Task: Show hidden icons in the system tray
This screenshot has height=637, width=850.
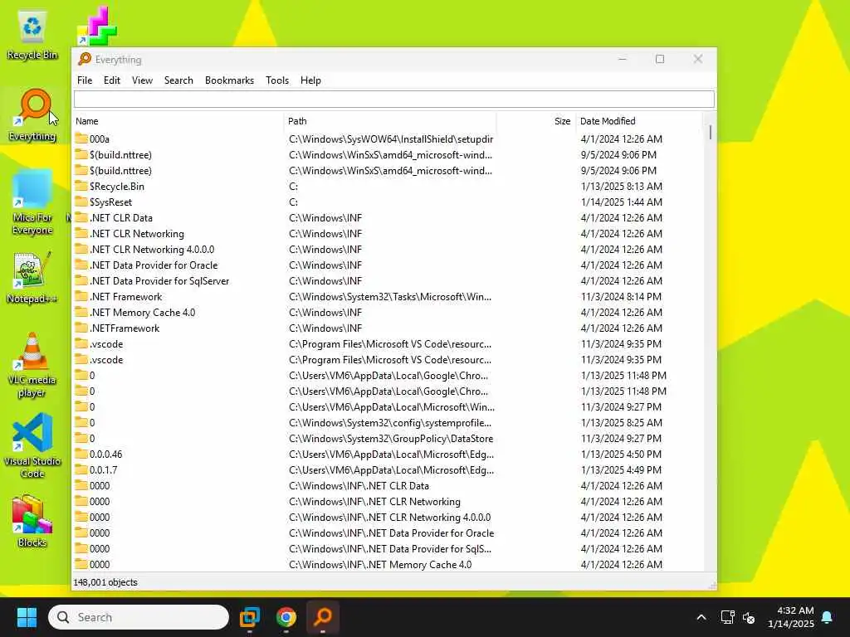Action: [701, 617]
